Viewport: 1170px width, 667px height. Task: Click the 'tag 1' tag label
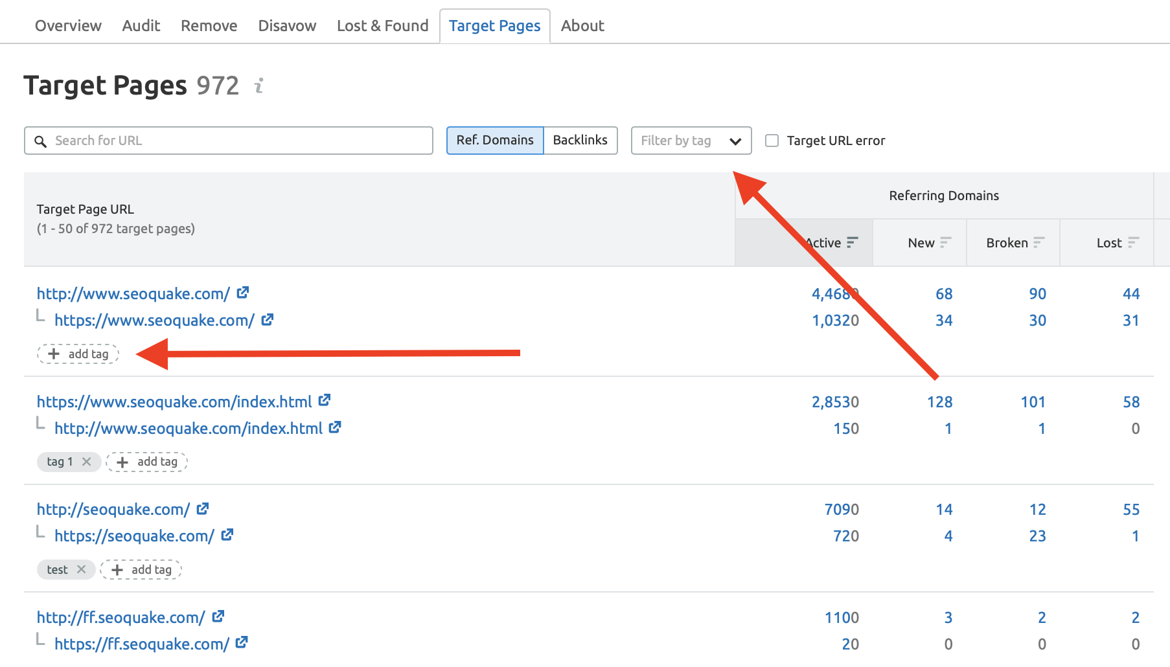tap(60, 462)
